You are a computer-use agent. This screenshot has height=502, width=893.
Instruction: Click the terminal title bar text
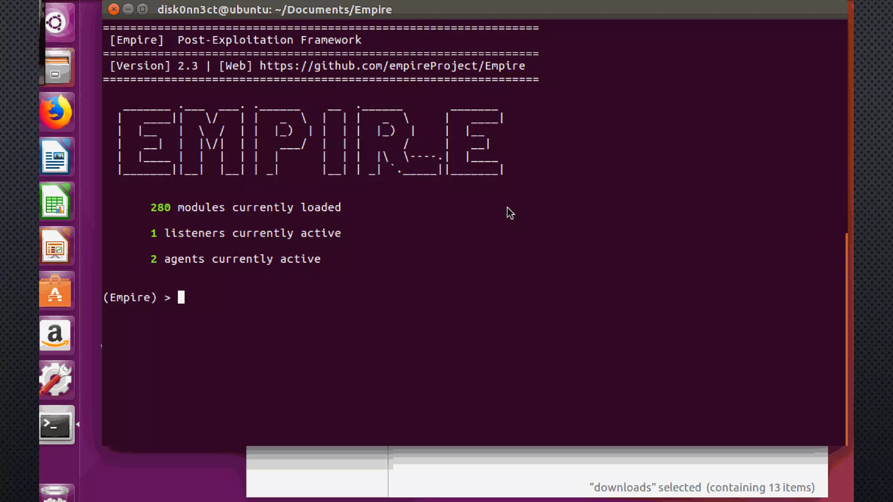coord(274,10)
